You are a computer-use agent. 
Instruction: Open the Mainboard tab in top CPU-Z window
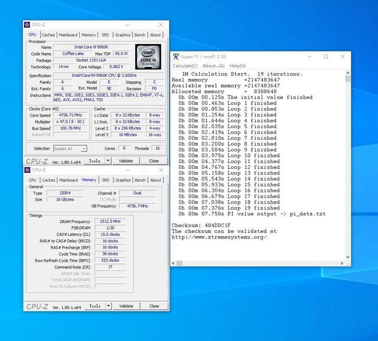click(69, 35)
